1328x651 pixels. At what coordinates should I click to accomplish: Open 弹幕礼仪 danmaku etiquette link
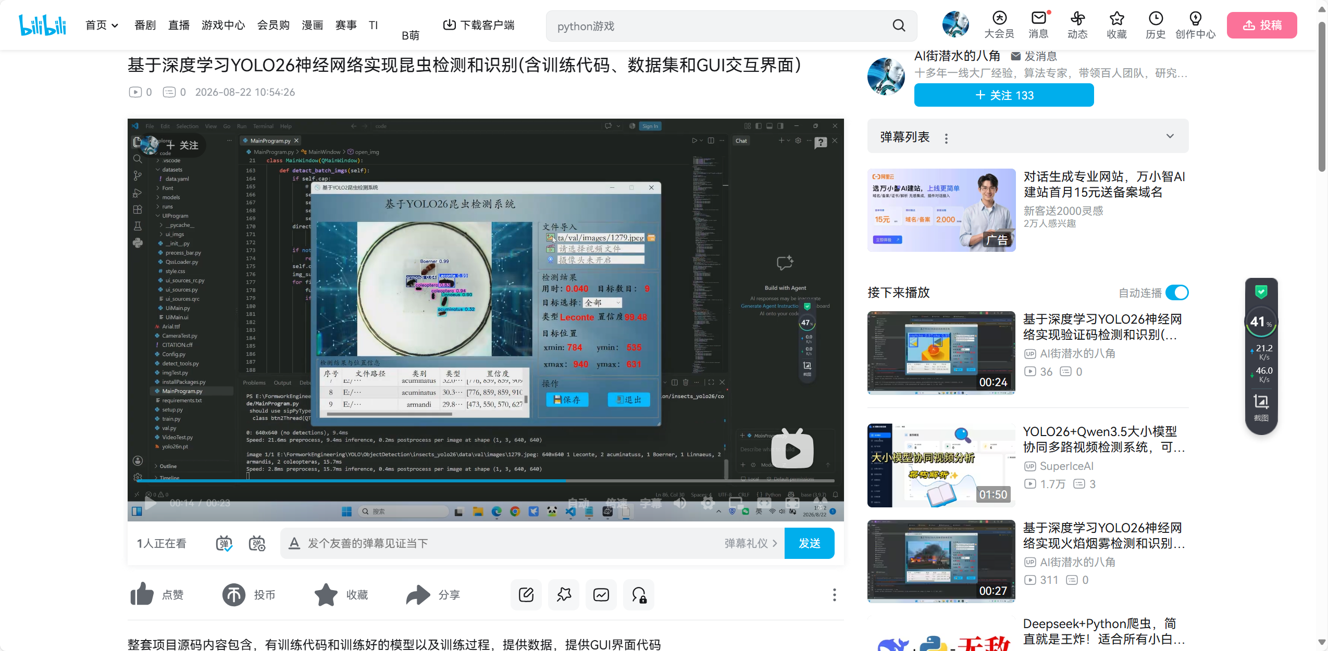click(751, 543)
